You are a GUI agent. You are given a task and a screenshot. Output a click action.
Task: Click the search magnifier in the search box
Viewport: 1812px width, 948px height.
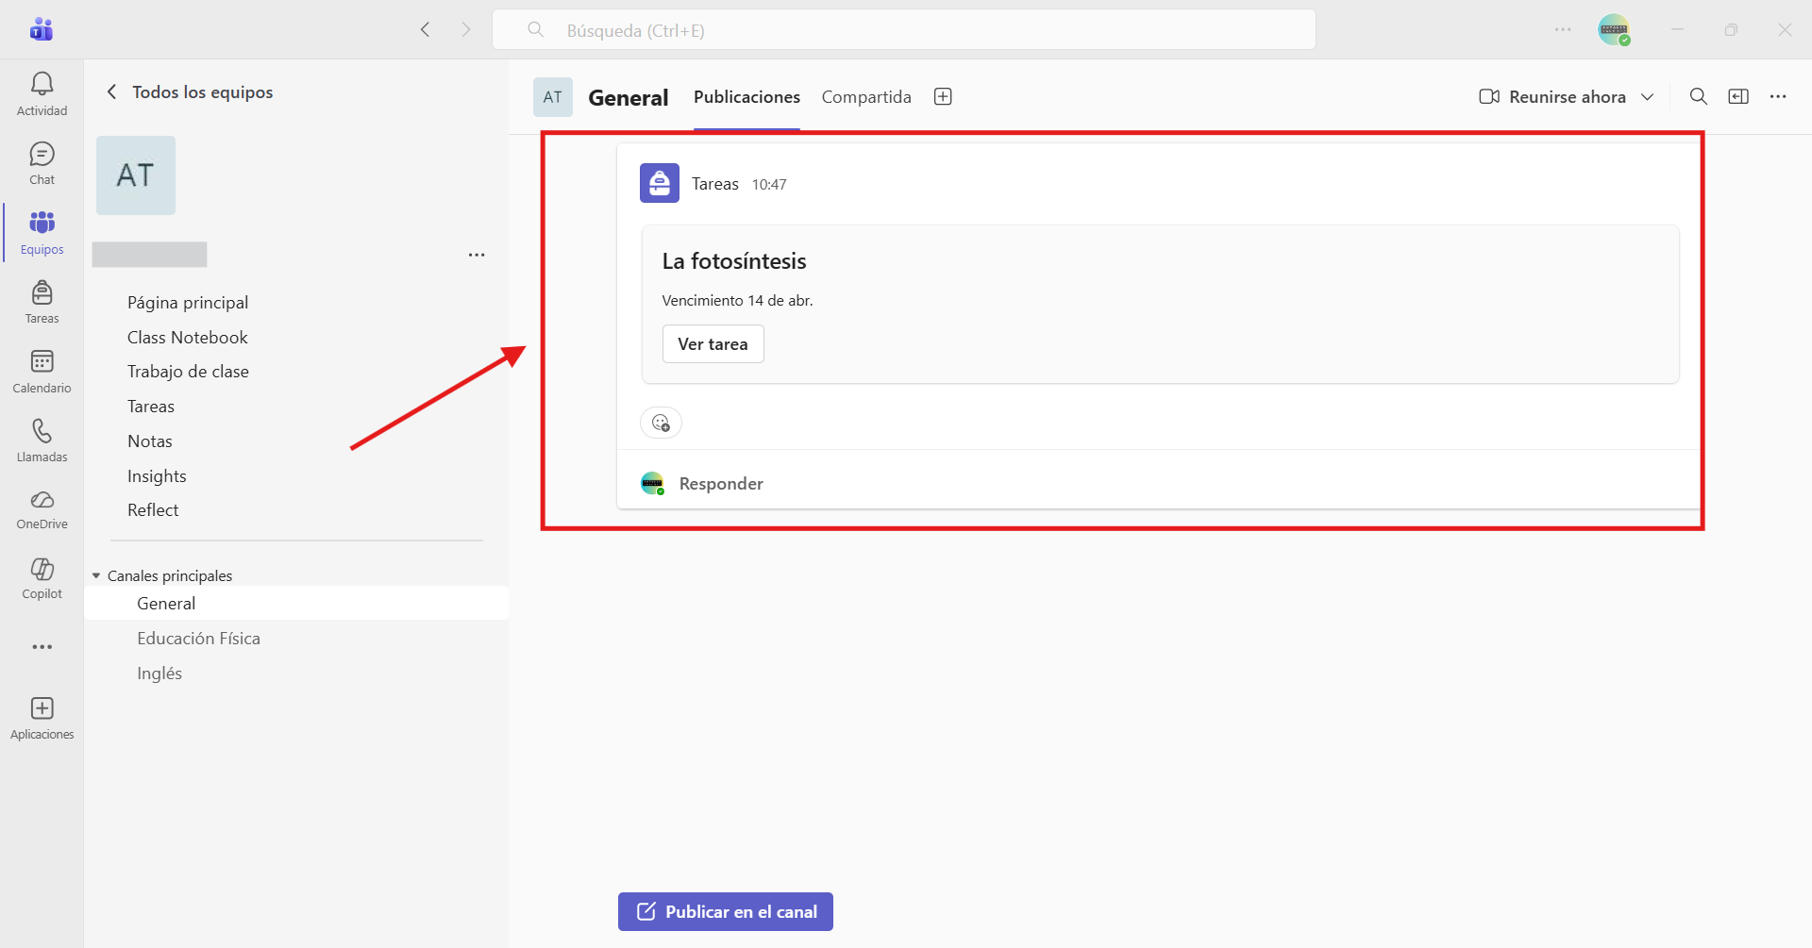(536, 29)
